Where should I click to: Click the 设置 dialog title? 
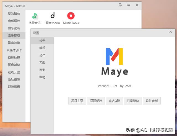36,33
